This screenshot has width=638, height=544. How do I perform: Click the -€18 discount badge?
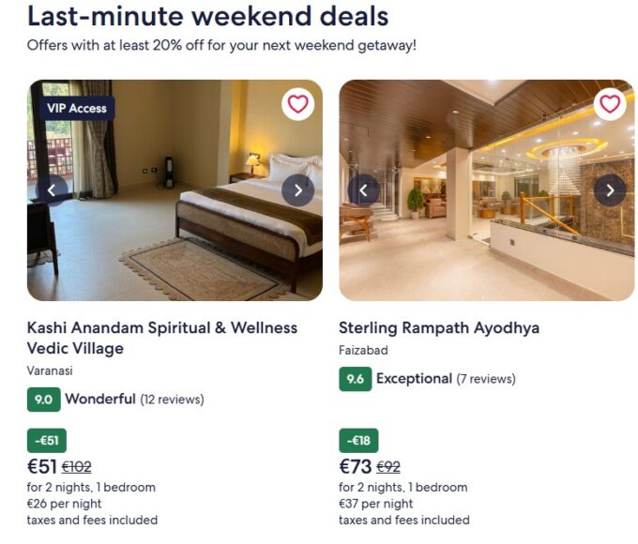pyautogui.click(x=358, y=440)
